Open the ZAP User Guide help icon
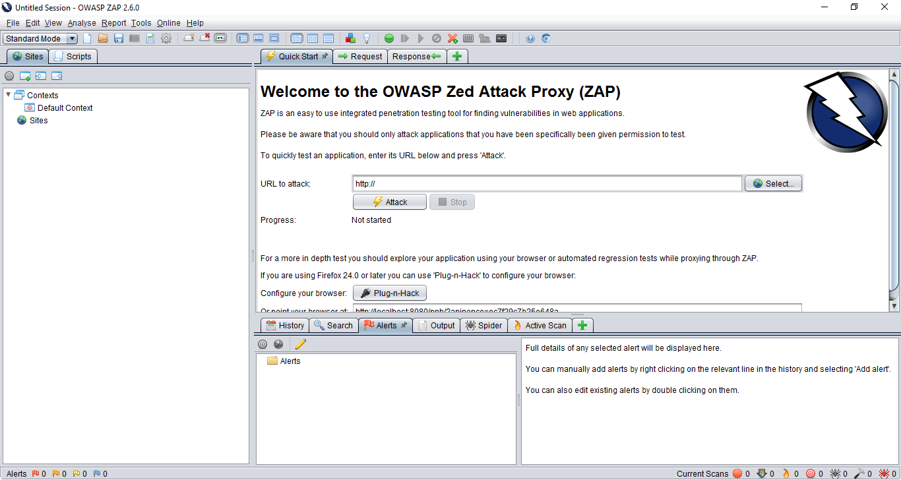The width and height of the screenshot is (901, 480). [x=530, y=38]
